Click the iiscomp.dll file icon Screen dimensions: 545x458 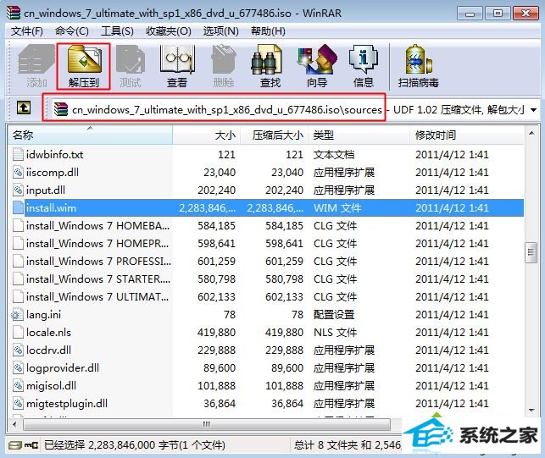(18, 172)
